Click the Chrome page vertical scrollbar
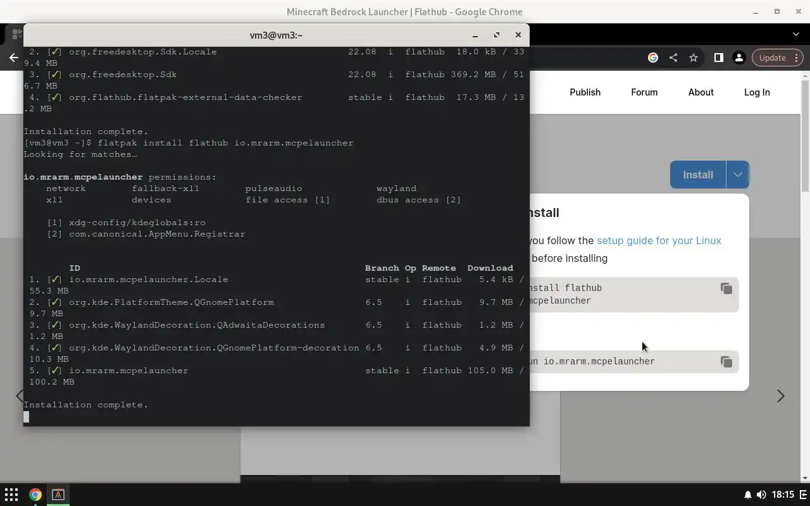The height and width of the screenshot is (506, 810). pyautogui.click(x=806, y=137)
